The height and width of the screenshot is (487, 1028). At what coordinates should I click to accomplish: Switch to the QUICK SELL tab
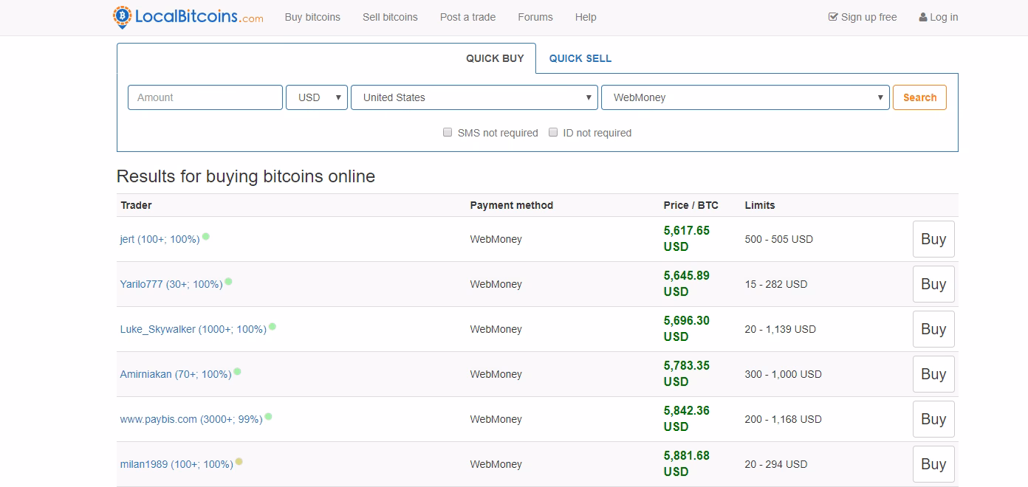[580, 58]
